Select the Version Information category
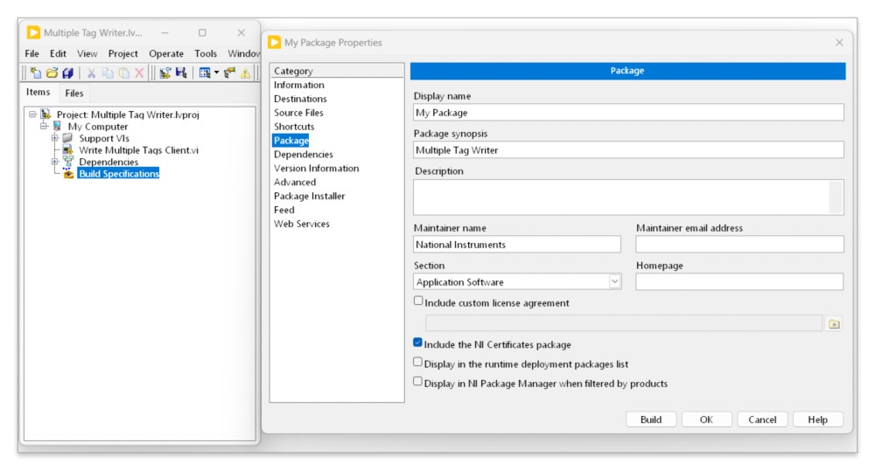This screenshot has width=875, height=471. click(317, 169)
